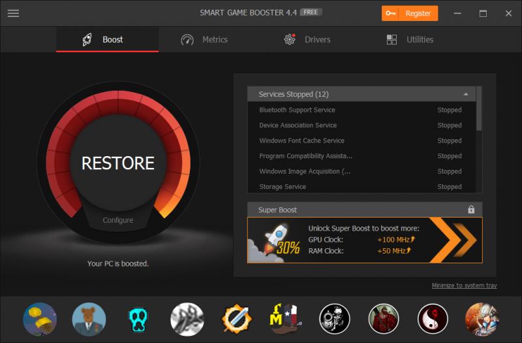522x343 pixels.
Task: Click the RAM Clock +50 MHz value
Action: pyautogui.click(x=394, y=251)
